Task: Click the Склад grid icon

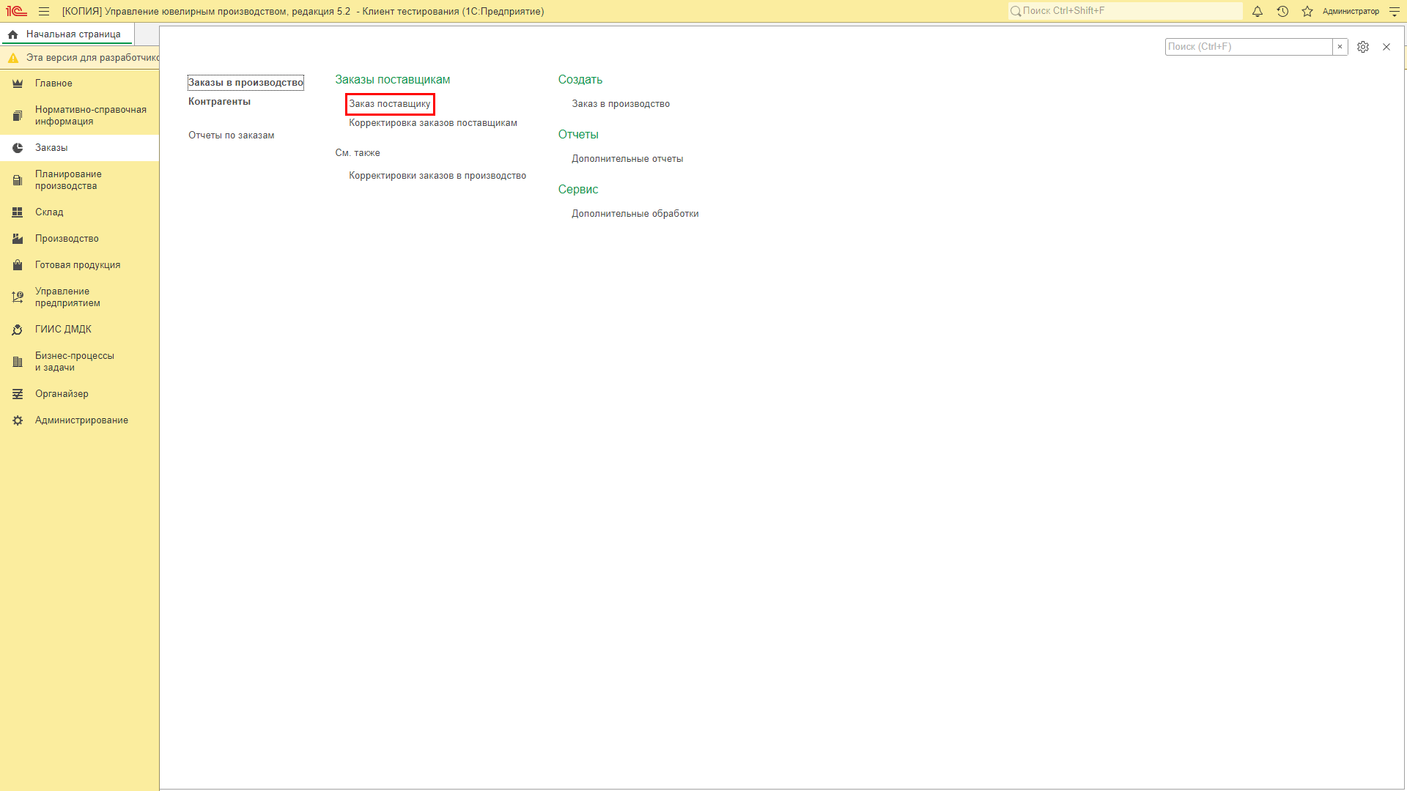Action: coord(18,212)
